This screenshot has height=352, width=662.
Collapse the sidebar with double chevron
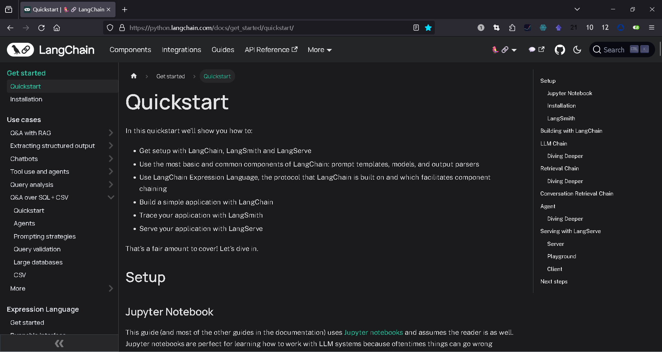tap(59, 343)
